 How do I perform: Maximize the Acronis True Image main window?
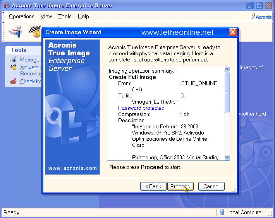(x=259, y=5)
